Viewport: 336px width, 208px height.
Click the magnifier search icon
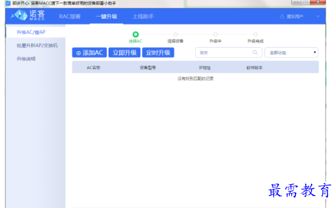(255, 52)
